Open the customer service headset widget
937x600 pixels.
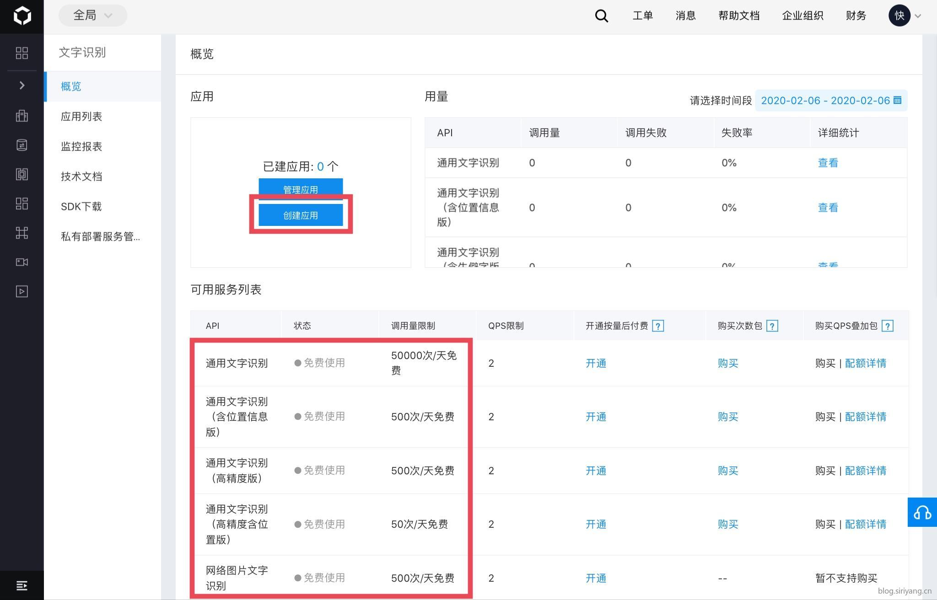tap(922, 512)
